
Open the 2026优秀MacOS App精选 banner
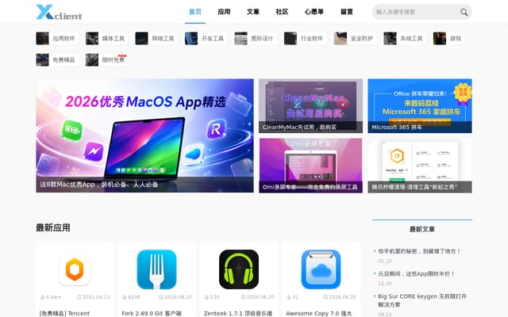click(144, 136)
